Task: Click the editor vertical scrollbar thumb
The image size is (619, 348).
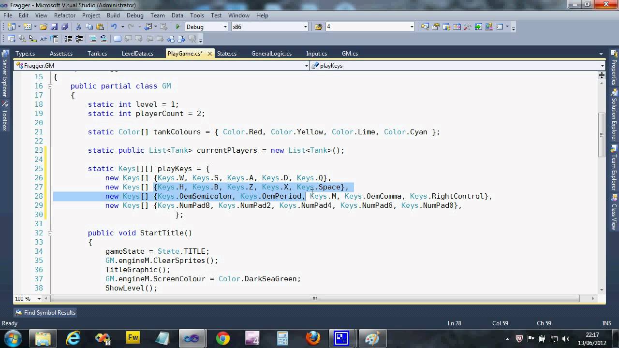Action: click(602, 134)
